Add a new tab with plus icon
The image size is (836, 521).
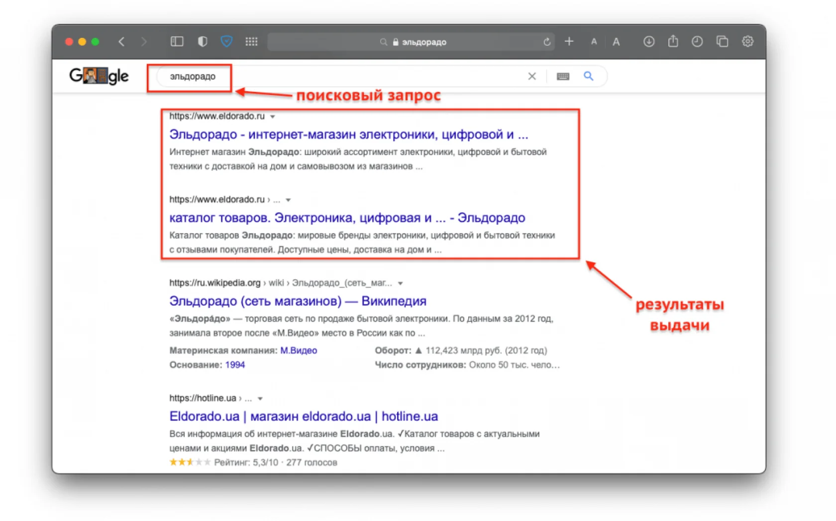coord(569,42)
